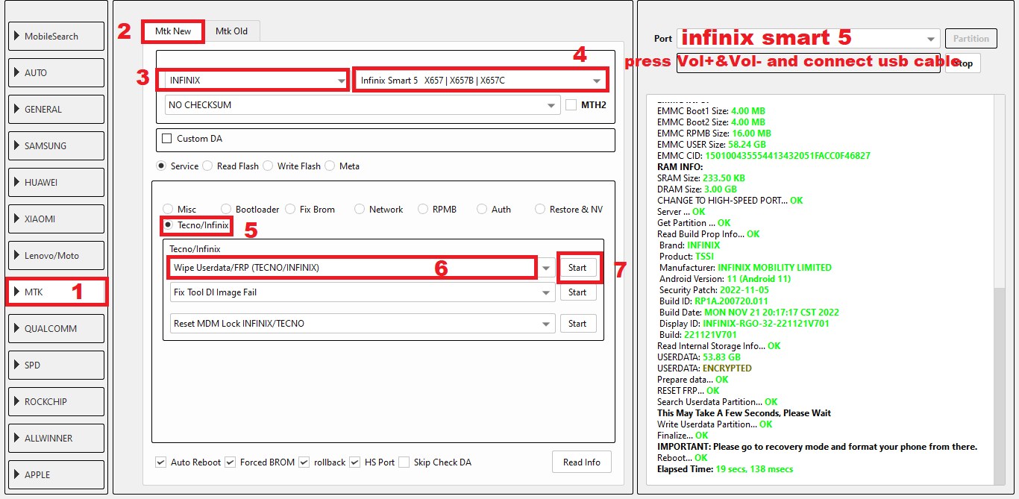The image size is (1019, 499).
Task: Click the Display ID value INFINIX-RGO-32-221121V701
Action: pyautogui.click(x=766, y=324)
